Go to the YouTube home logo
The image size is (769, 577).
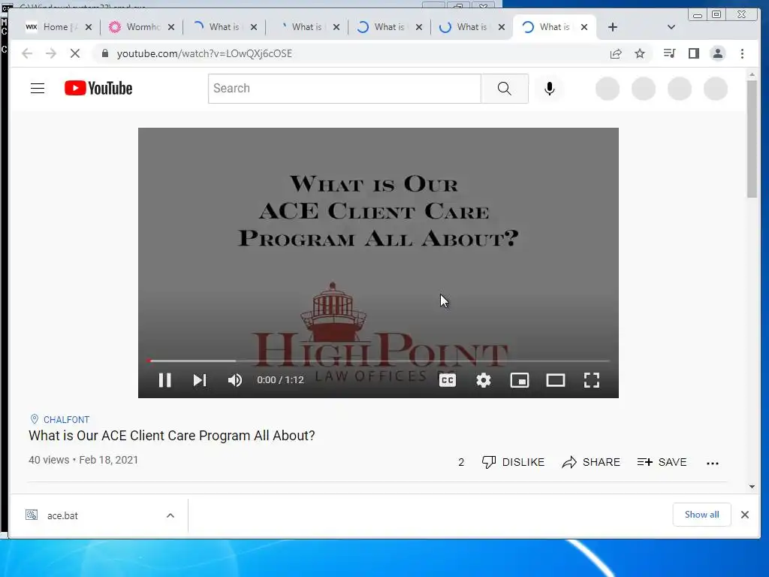98,89
